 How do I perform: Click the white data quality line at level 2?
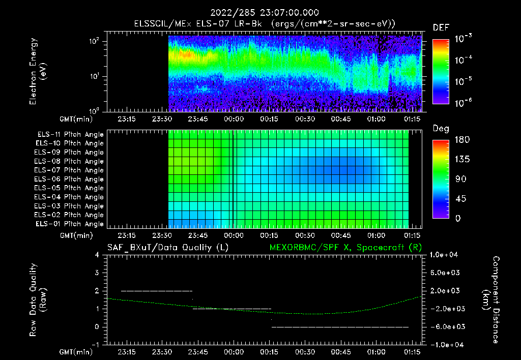pos(157,291)
